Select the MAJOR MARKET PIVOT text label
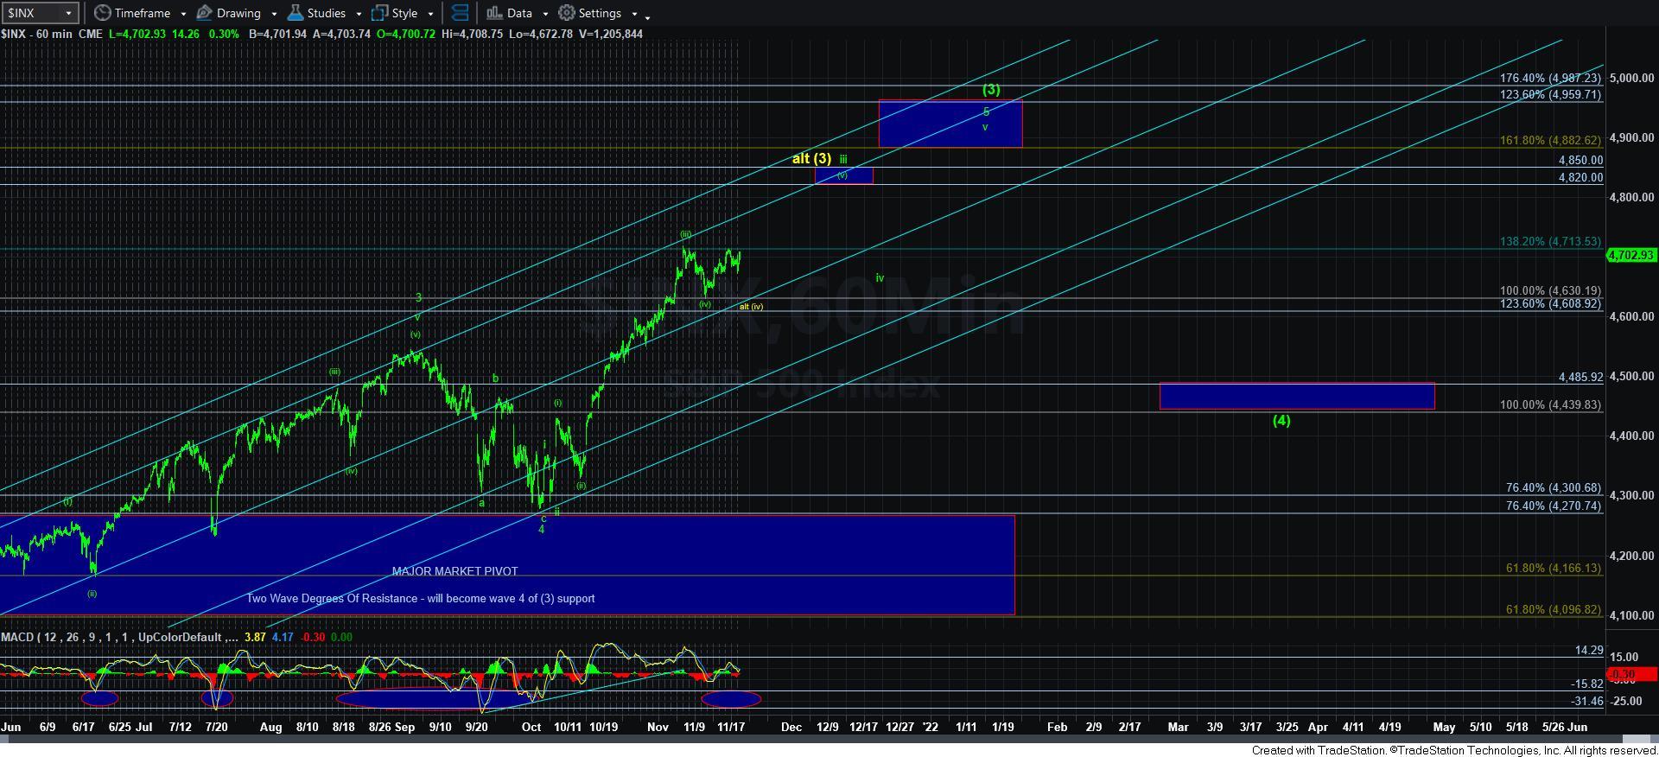This screenshot has width=1659, height=757. (454, 571)
